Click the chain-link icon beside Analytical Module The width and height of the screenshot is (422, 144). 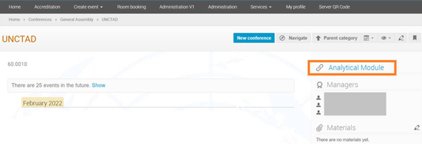coord(319,68)
